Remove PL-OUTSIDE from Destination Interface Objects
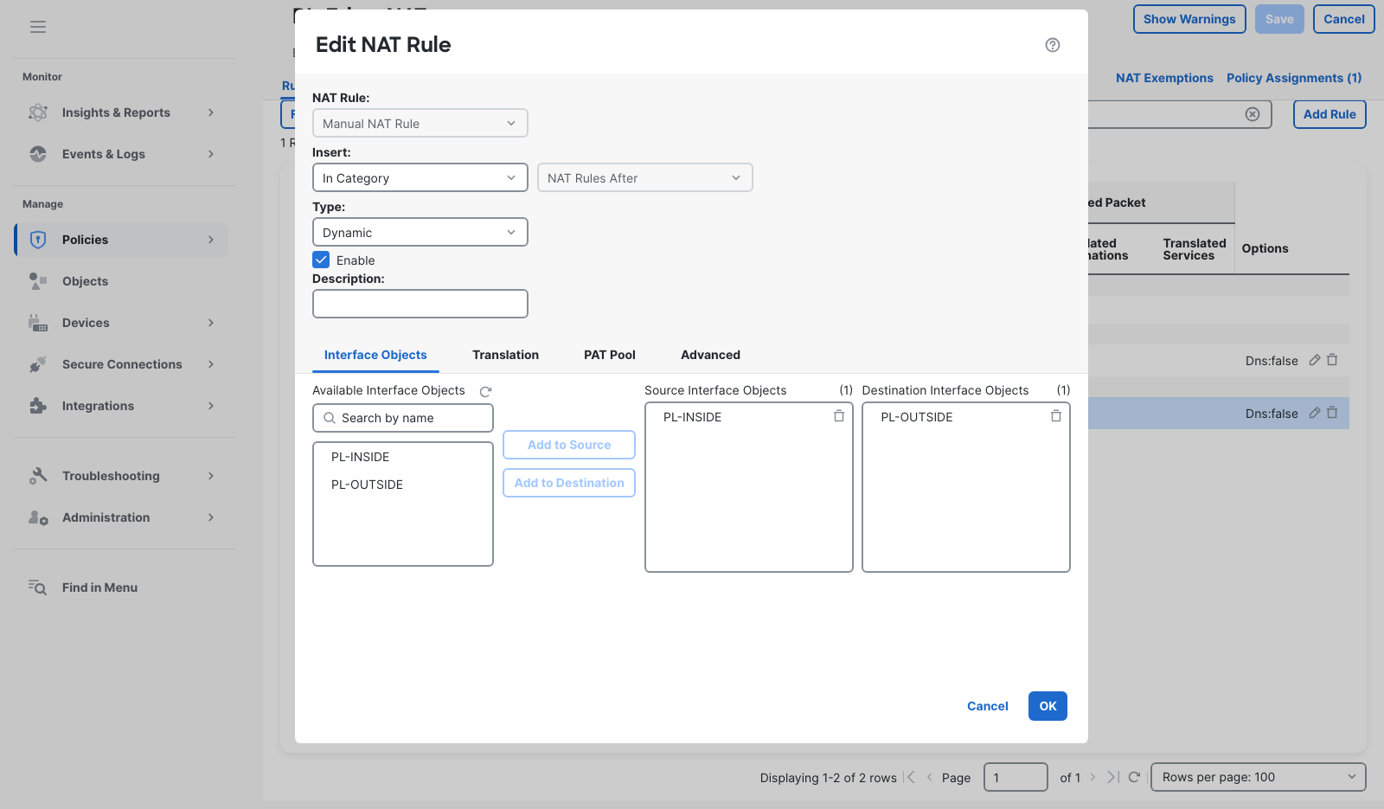This screenshot has width=1384, height=809. pyautogui.click(x=1056, y=416)
